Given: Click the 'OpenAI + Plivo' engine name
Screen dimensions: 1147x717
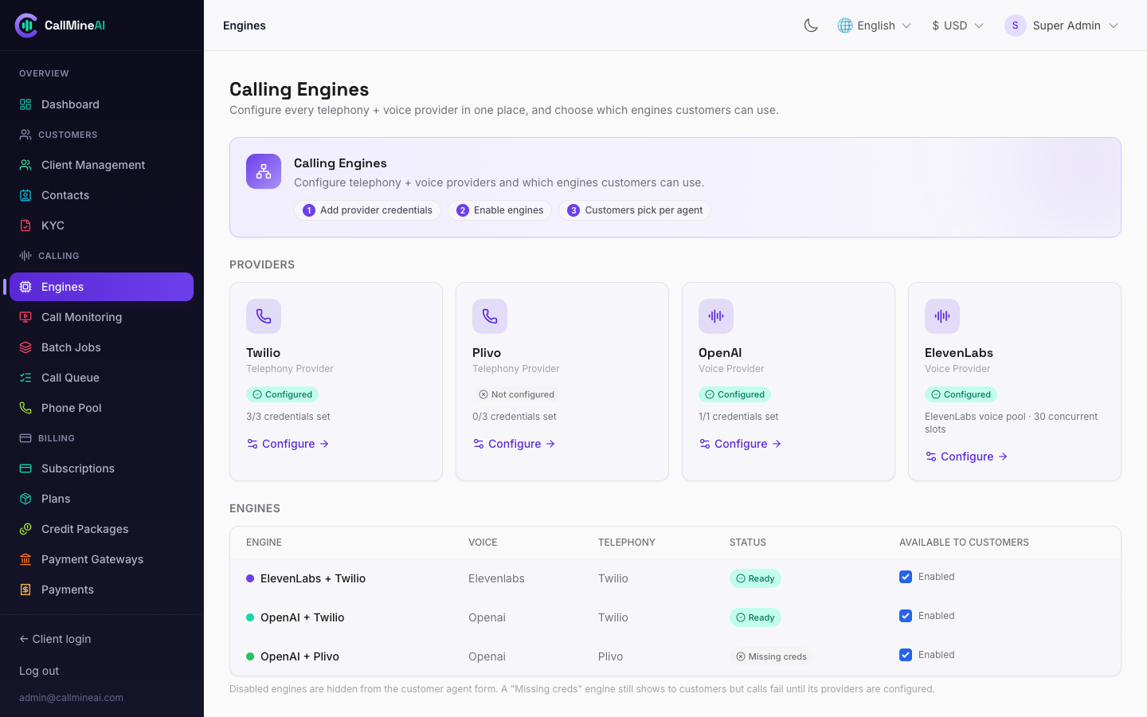Looking at the screenshot, I should tap(299, 656).
